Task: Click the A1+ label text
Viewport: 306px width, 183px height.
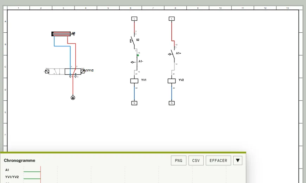Action: (x=178, y=53)
